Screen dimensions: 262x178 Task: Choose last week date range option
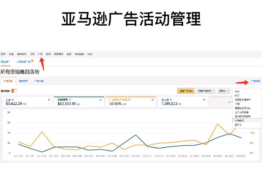247,104
